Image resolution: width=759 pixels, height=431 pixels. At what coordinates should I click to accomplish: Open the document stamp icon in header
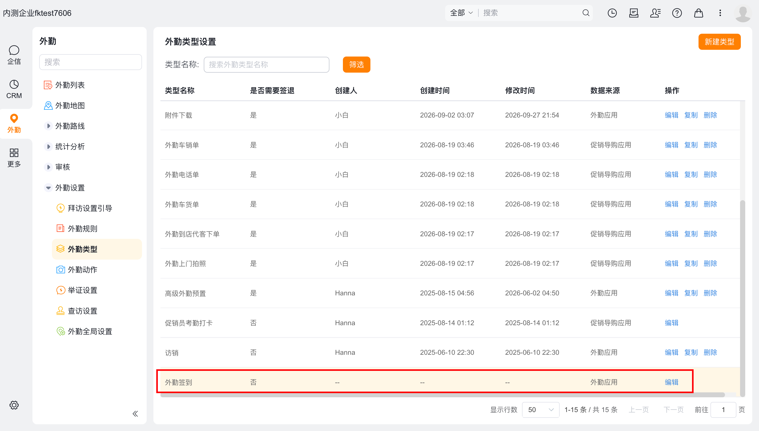click(x=633, y=13)
